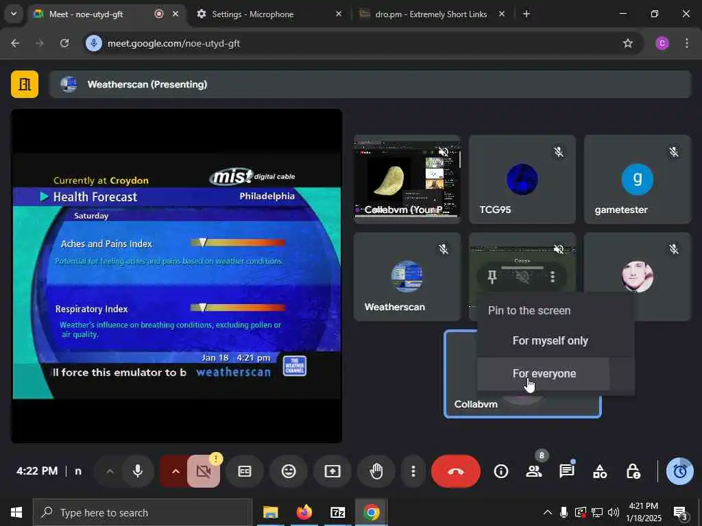Leave call with the red hang-up button
Screen dimensions: 702x526
(x=456, y=471)
